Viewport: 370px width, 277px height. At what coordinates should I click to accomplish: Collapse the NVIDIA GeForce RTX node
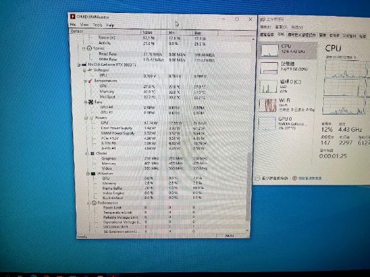[x=79, y=65]
